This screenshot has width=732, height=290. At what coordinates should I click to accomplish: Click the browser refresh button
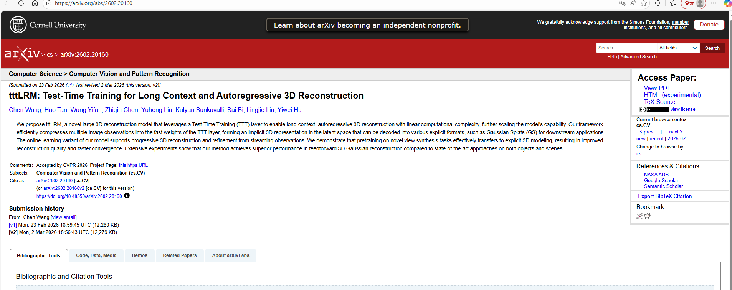click(21, 3)
